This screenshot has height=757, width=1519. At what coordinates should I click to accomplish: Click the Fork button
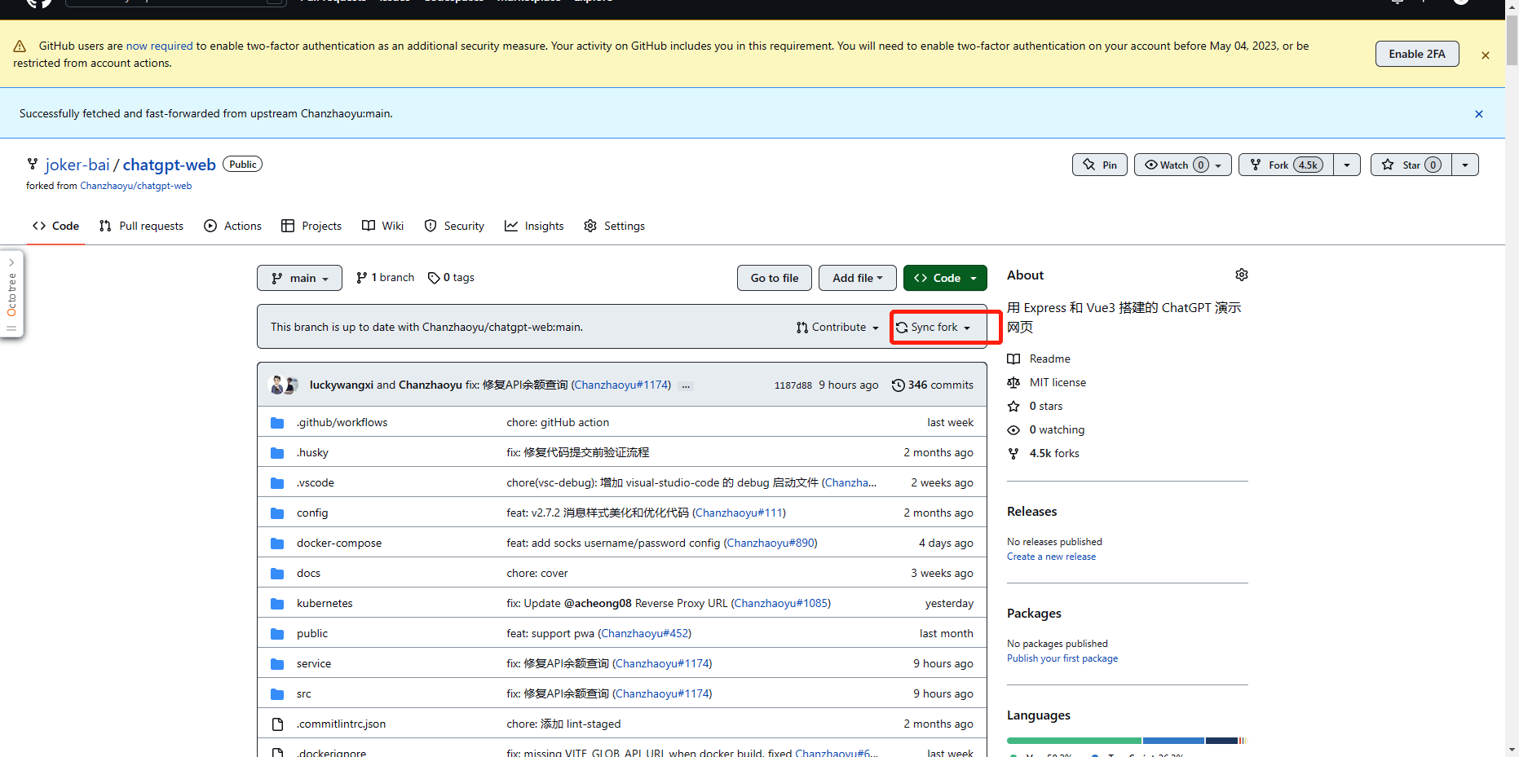tap(1286, 165)
